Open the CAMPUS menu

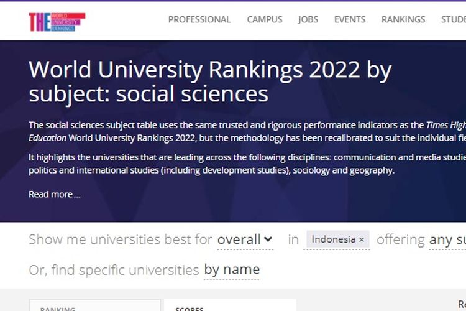point(265,20)
